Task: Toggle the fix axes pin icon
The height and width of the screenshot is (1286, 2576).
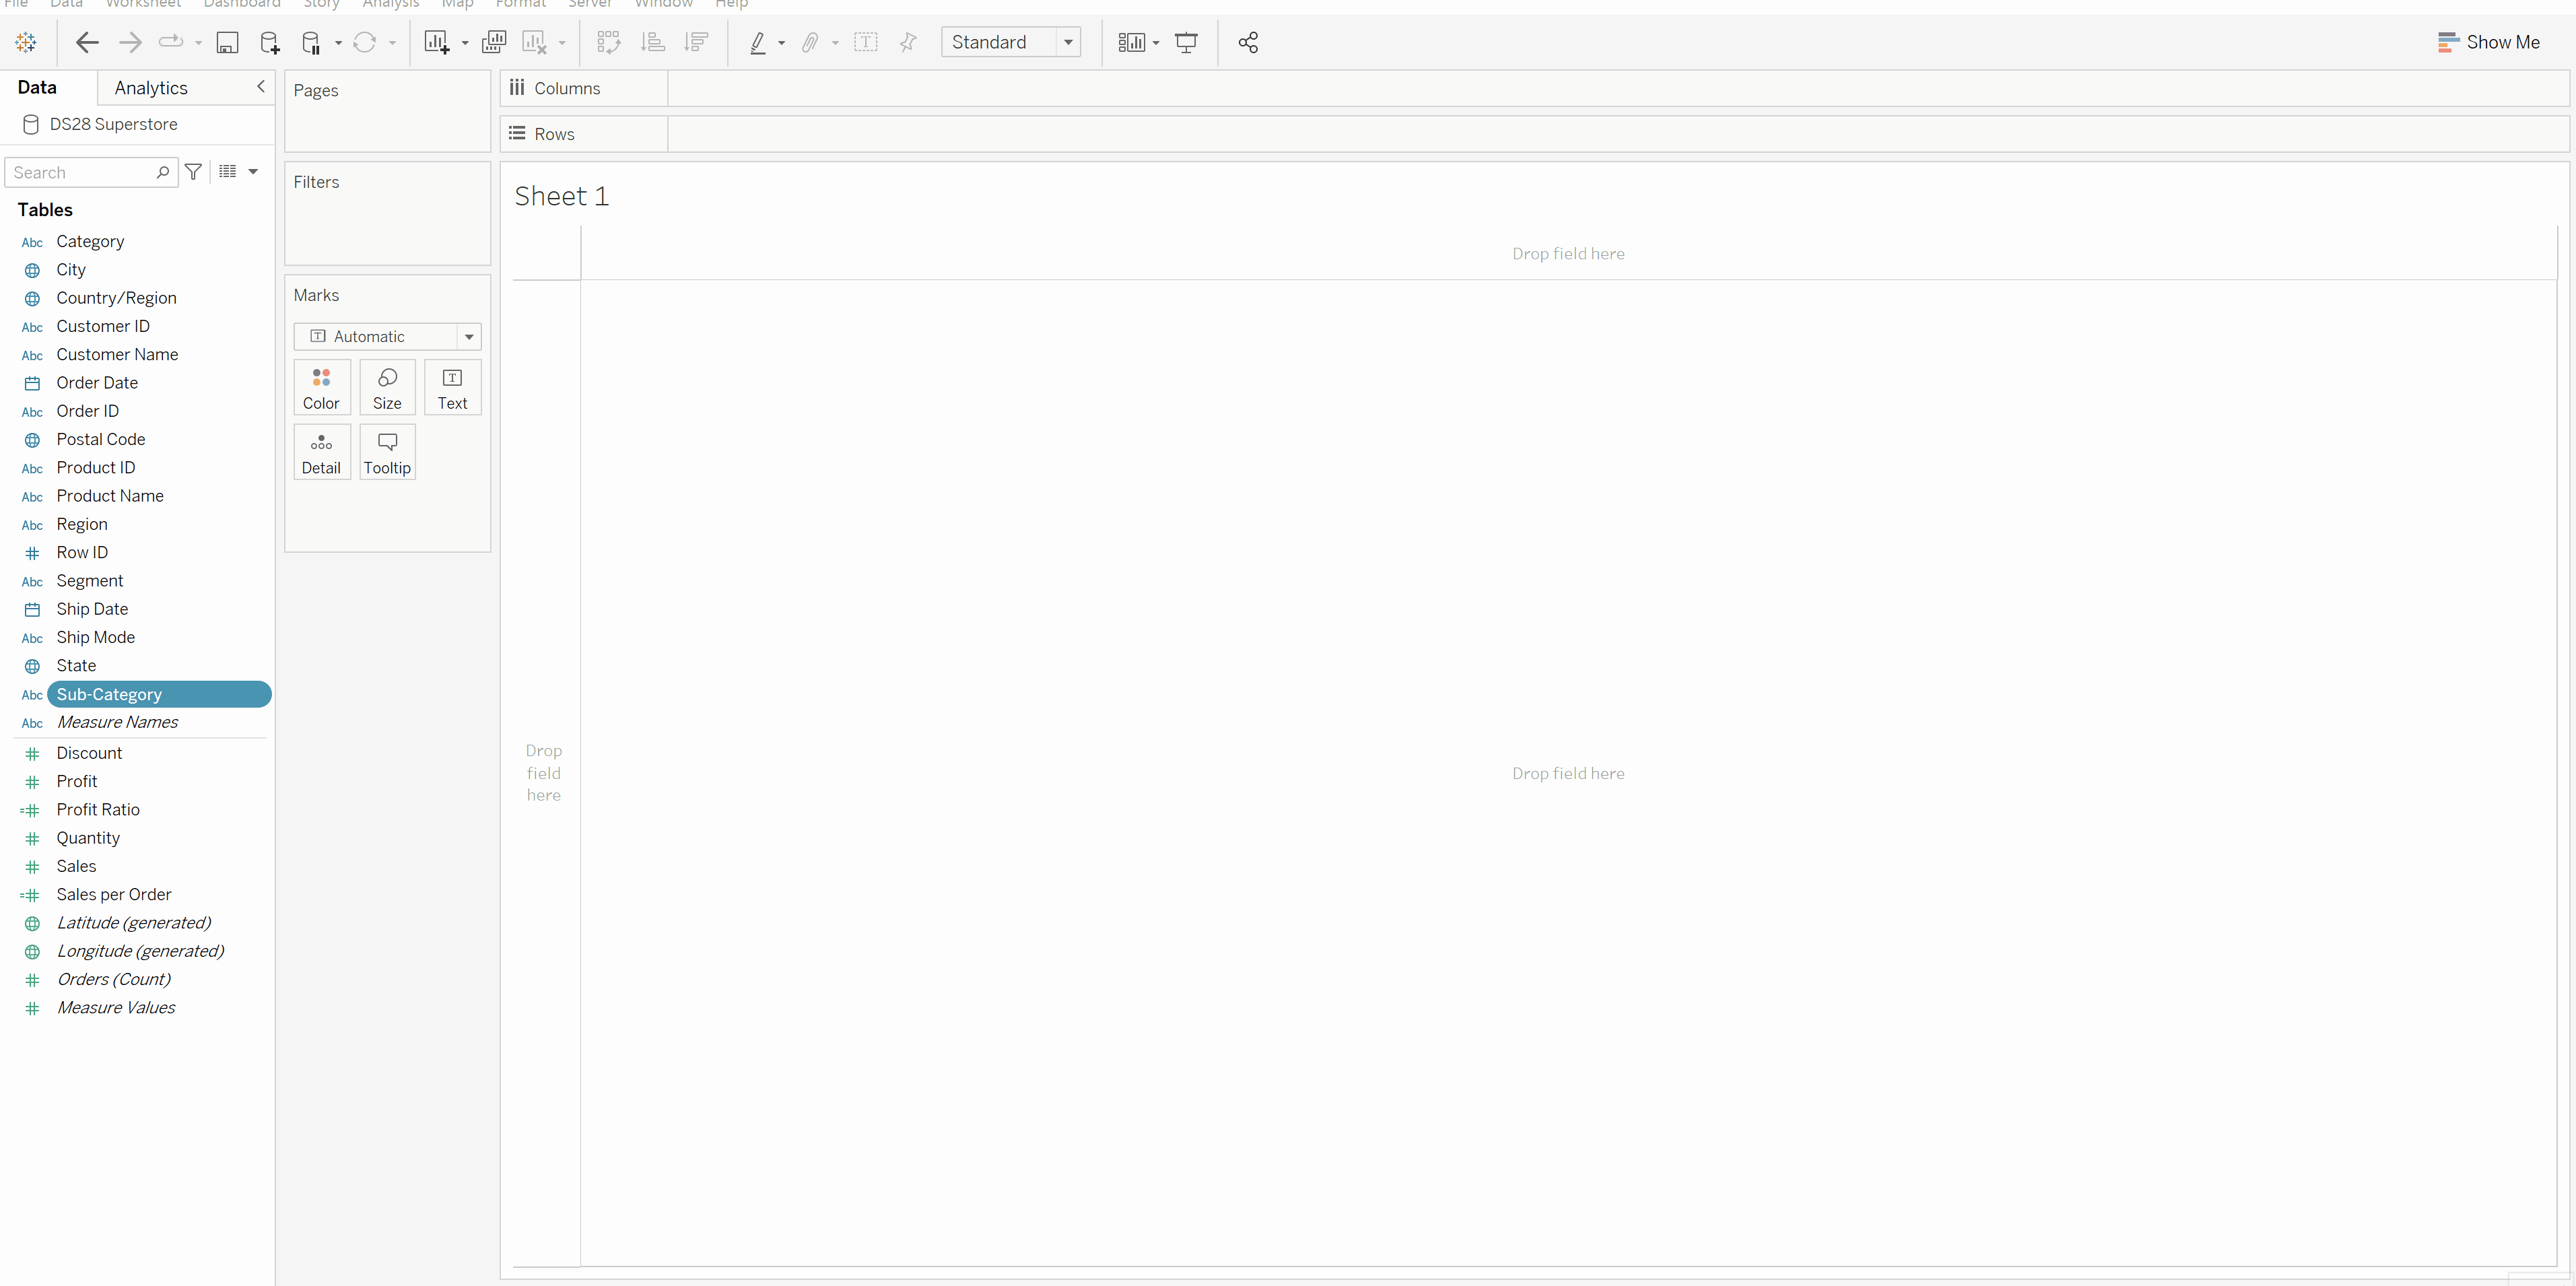Action: (908, 42)
